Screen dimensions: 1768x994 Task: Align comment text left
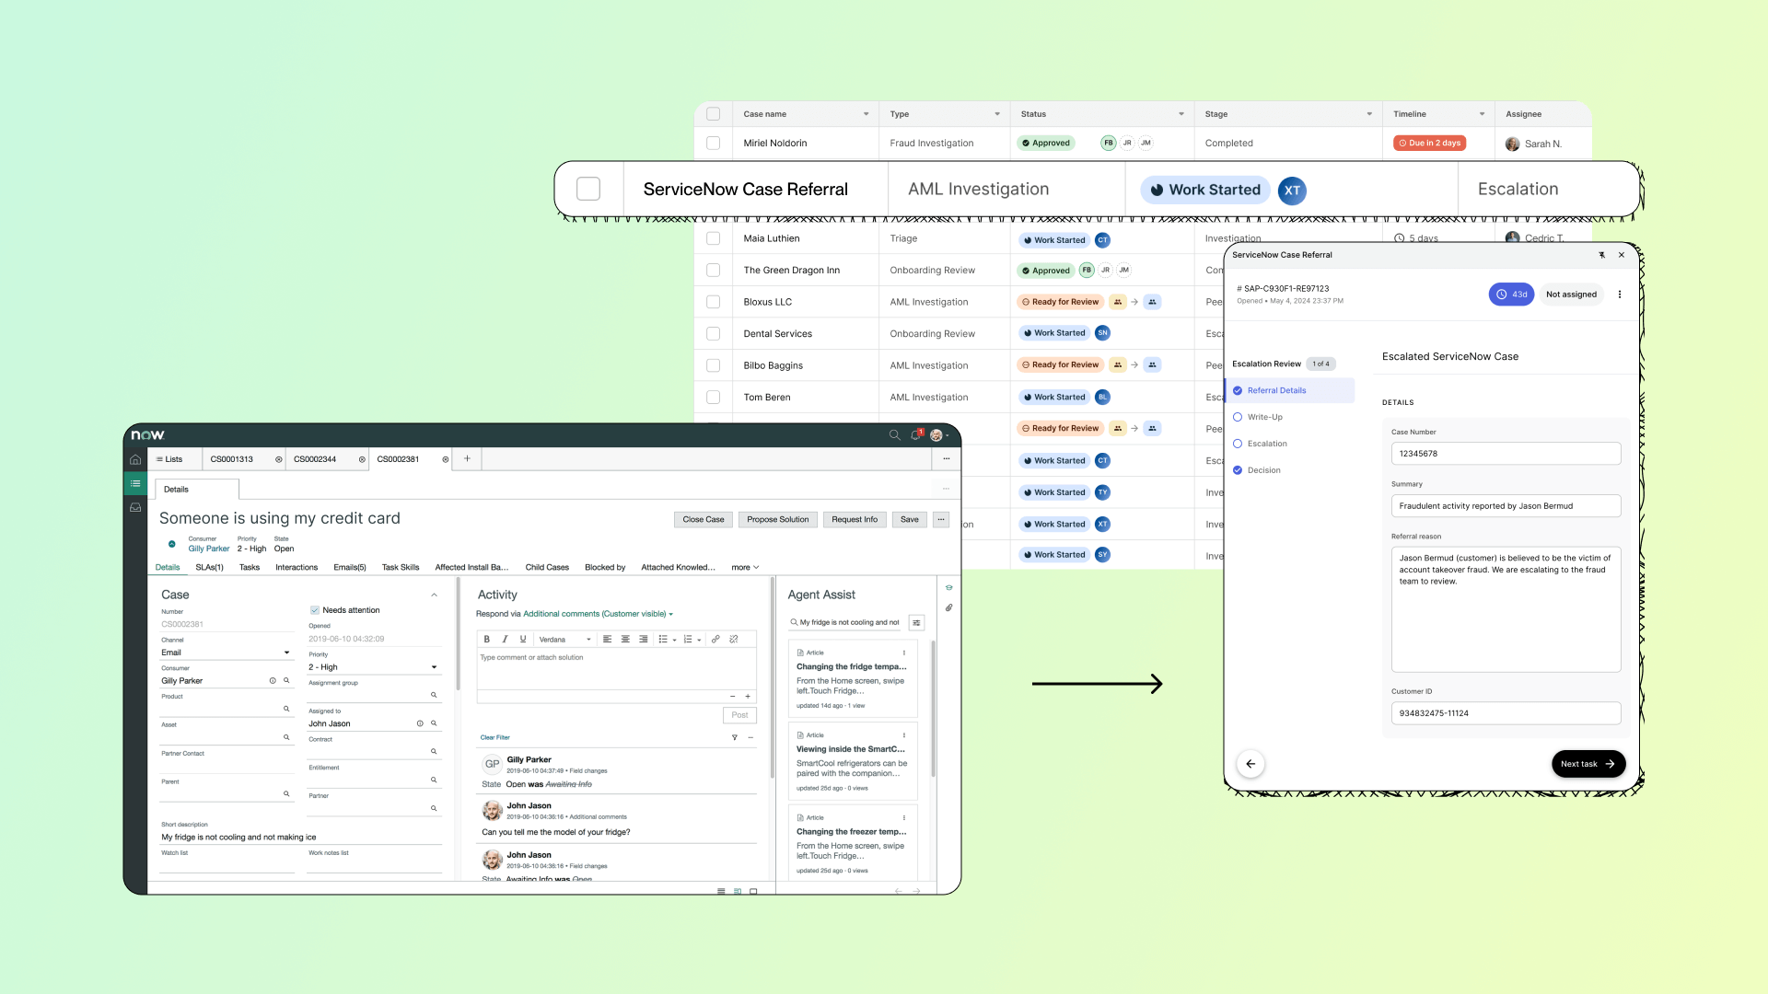(x=607, y=639)
